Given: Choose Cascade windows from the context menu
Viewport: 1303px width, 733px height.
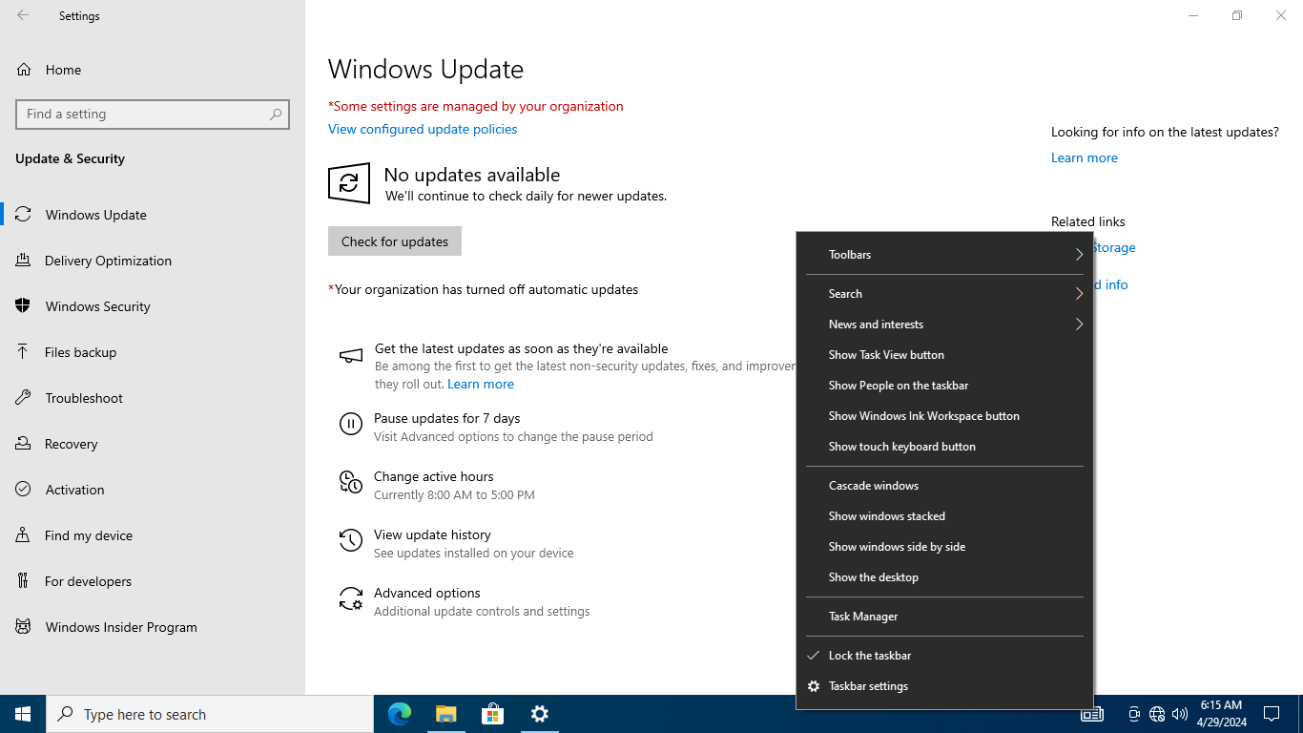Looking at the screenshot, I should click(x=944, y=486).
